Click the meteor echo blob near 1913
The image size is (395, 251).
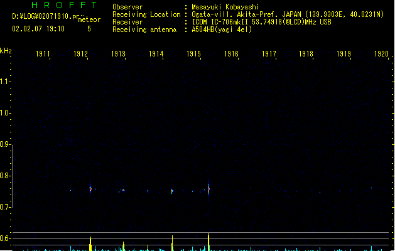(123, 190)
